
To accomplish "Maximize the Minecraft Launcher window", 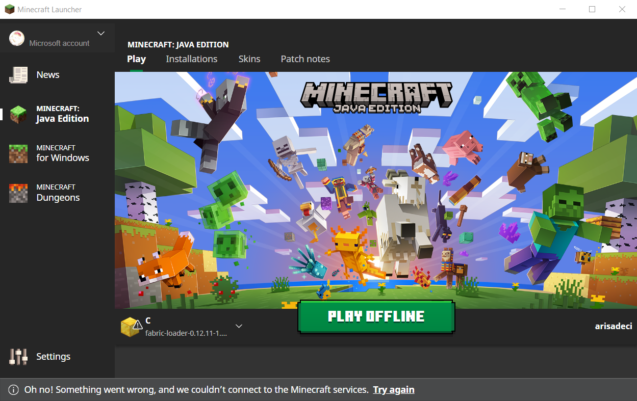I will (x=592, y=9).
